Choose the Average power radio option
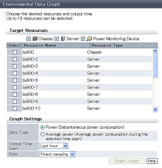Screen dimensions: 162x168 point(42,134)
